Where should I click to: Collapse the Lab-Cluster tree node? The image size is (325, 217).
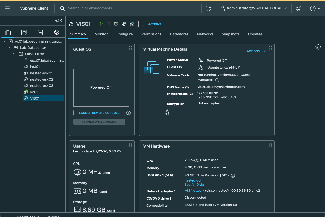(x=14, y=54)
